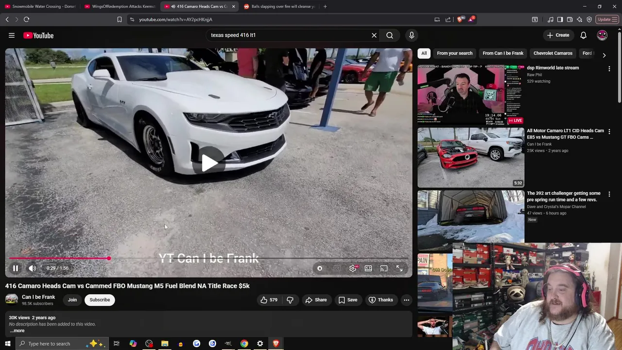Open Google Chrome from taskbar
The width and height of the screenshot is (622, 350).
click(x=244, y=344)
